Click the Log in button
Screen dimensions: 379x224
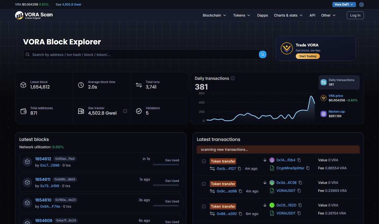pos(355,15)
